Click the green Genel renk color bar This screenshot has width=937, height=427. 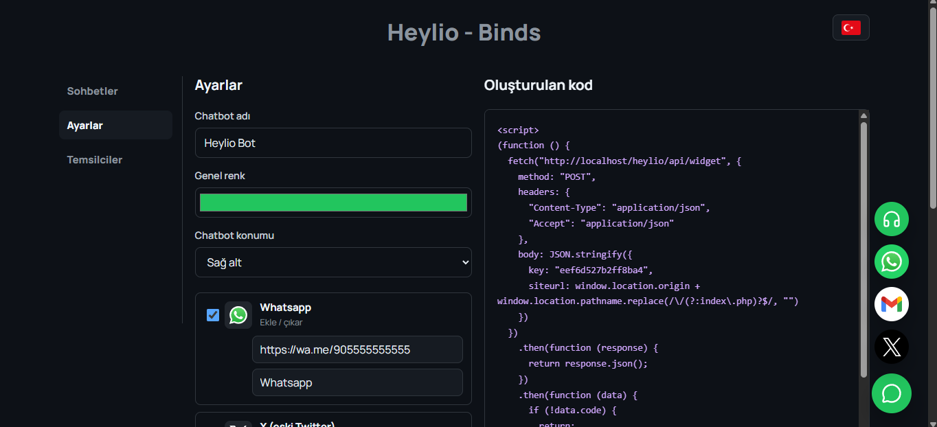(333, 203)
